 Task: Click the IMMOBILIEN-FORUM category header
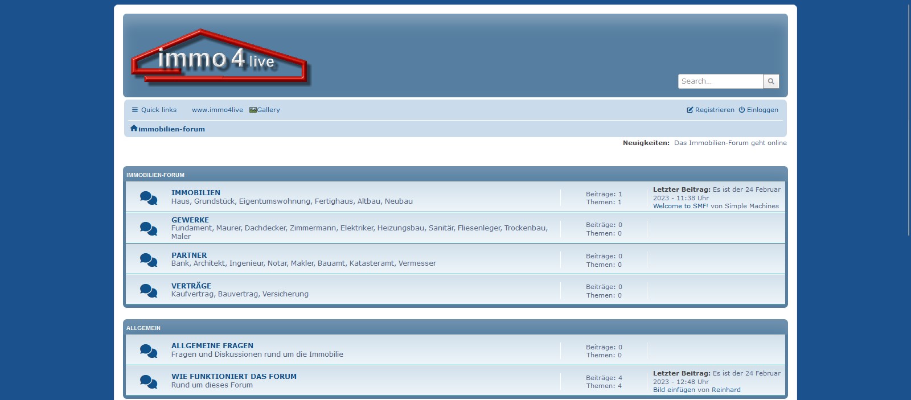point(155,175)
